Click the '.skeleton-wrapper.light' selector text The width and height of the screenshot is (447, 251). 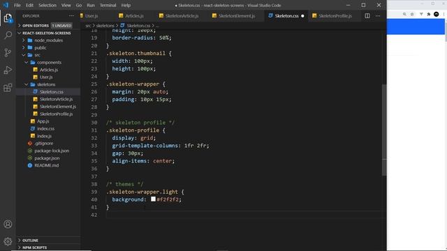142,192
